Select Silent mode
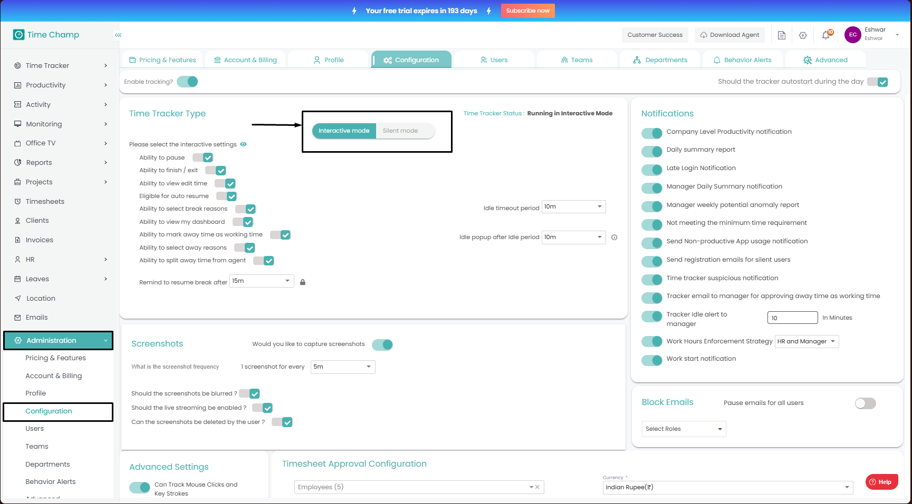912x504 pixels. pyautogui.click(x=406, y=131)
